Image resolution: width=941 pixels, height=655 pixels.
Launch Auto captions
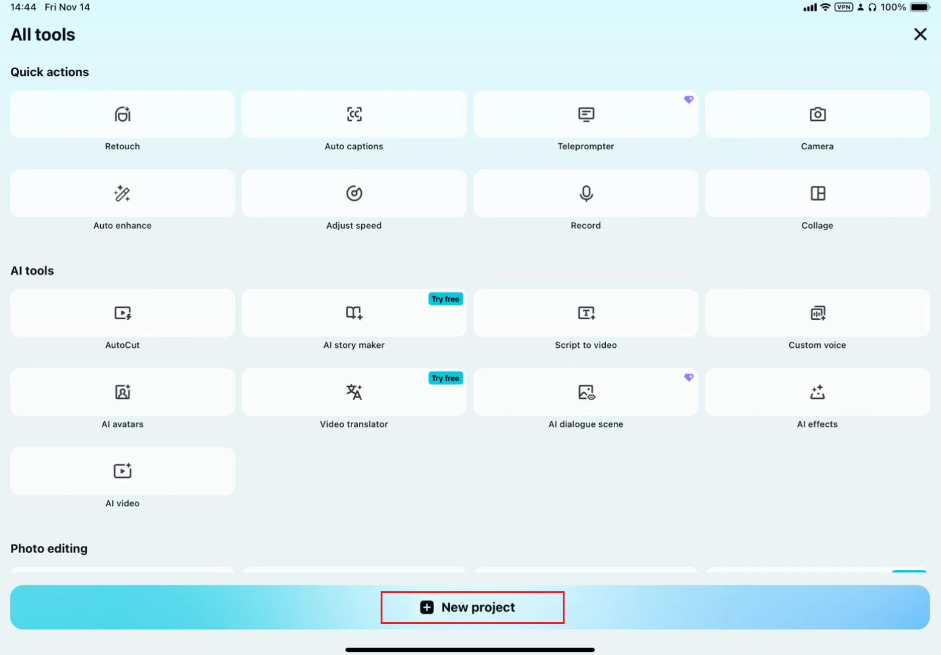[x=354, y=114]
